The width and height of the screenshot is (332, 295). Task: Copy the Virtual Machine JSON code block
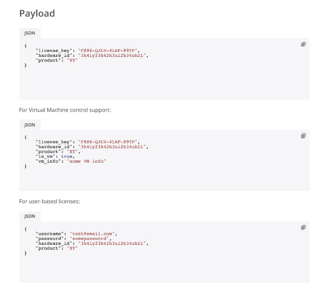[303, 136]
